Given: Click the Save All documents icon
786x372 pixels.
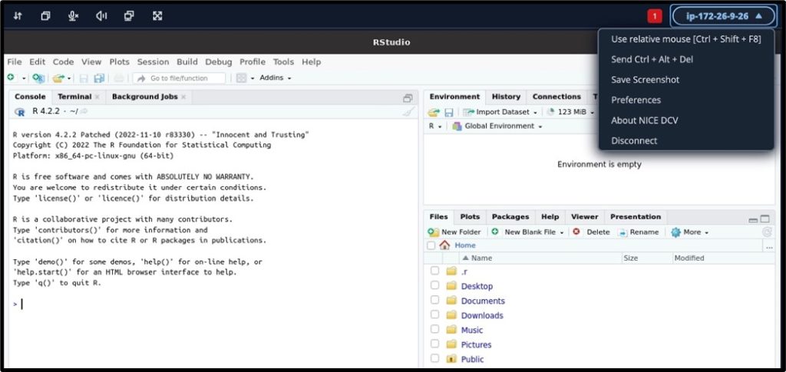Looking at the screenshot, I should point(99,78).
